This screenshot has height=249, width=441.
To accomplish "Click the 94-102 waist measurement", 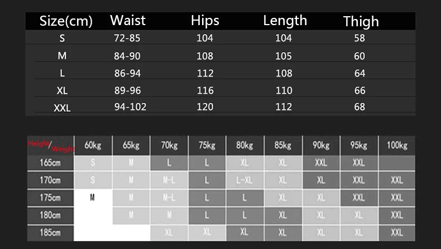I will [130, 107].
